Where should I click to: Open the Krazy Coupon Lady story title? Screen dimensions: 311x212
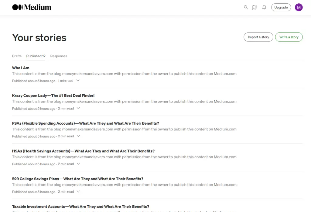(x=53, y=96)
